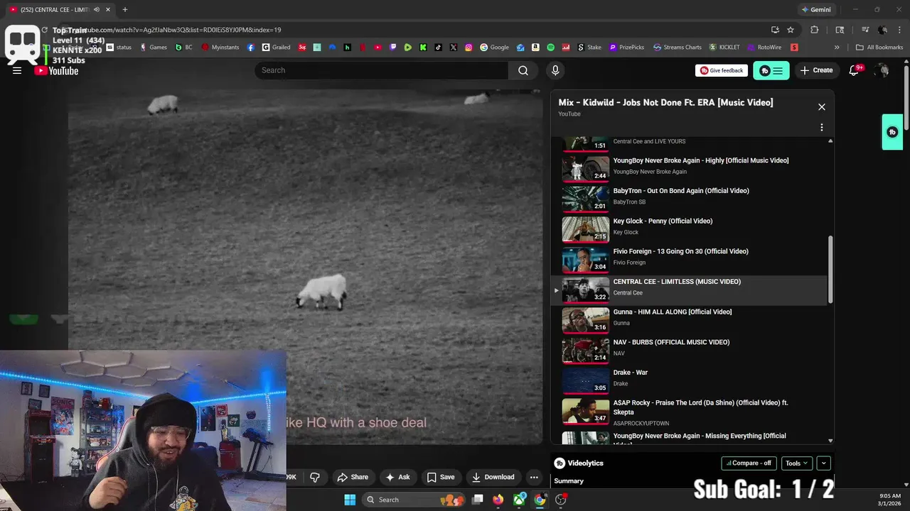Close the Mix playlist panel
Viewport: 910px width, 511px height.
tap(822, 107)
